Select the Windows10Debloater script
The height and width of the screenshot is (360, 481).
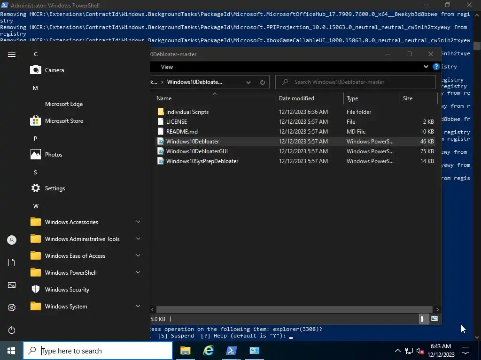pos(192,142)
